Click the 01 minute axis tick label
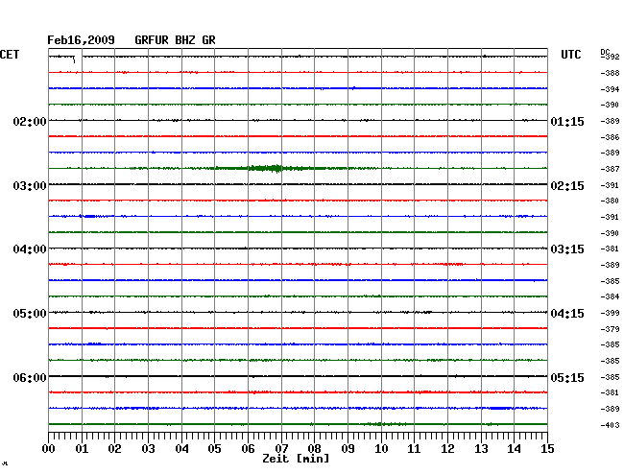Screen dimensions: 624x474 tap(82, 449)
